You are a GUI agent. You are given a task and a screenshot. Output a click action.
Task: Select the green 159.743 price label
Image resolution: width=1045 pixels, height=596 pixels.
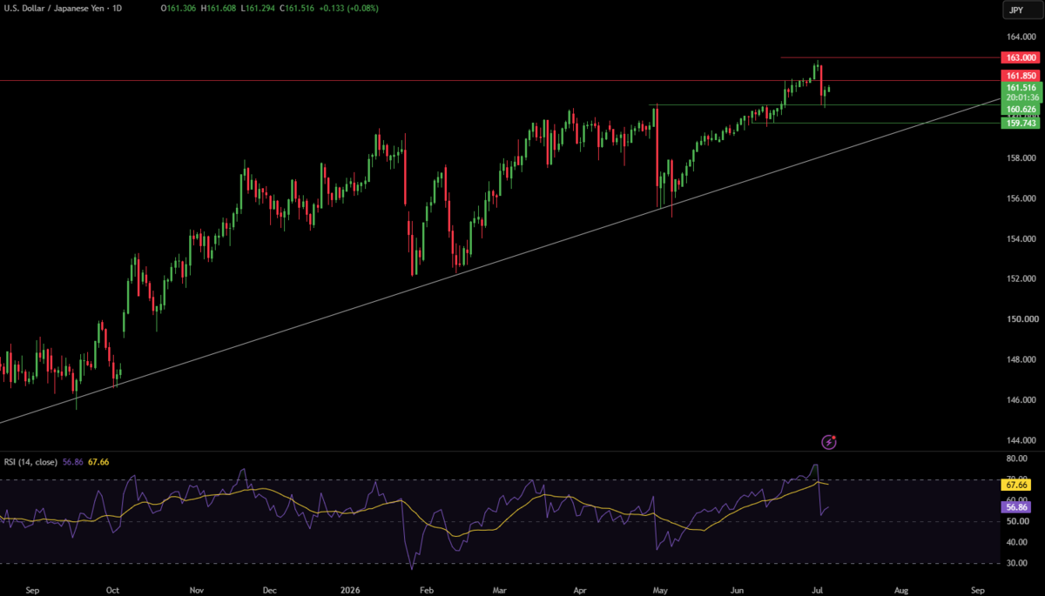click(x=1021, y=124)
